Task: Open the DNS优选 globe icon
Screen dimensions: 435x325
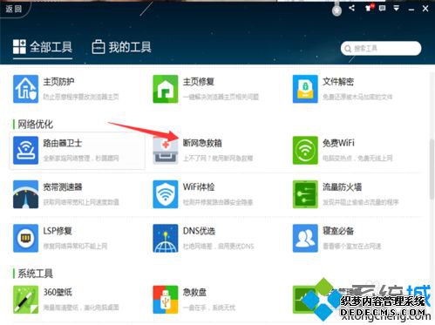Action: 166,238
